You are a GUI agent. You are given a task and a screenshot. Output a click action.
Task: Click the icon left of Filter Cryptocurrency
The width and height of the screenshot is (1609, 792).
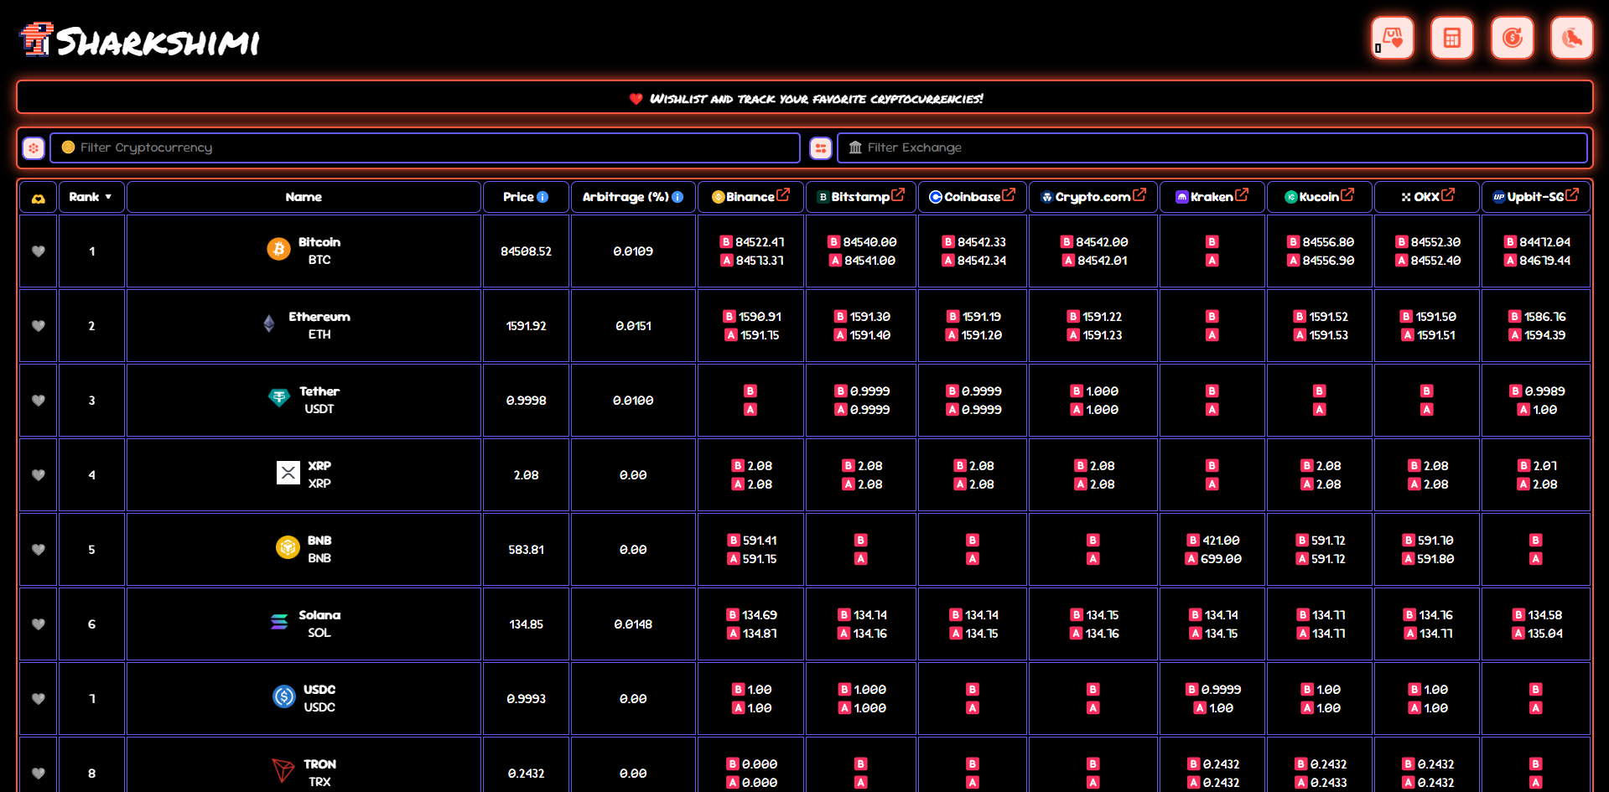pos(34,148)
